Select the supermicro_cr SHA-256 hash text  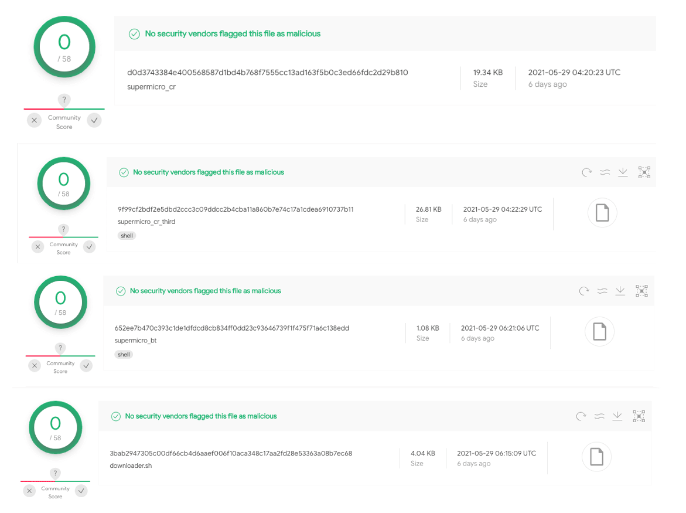(x=267, y=73)
